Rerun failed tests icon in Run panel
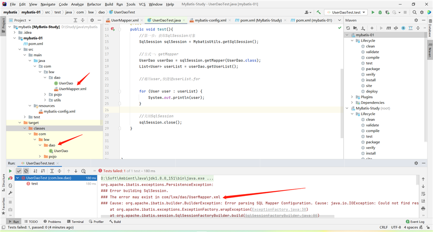The width and height of the screenshot is (433, 232). (10, 178)
